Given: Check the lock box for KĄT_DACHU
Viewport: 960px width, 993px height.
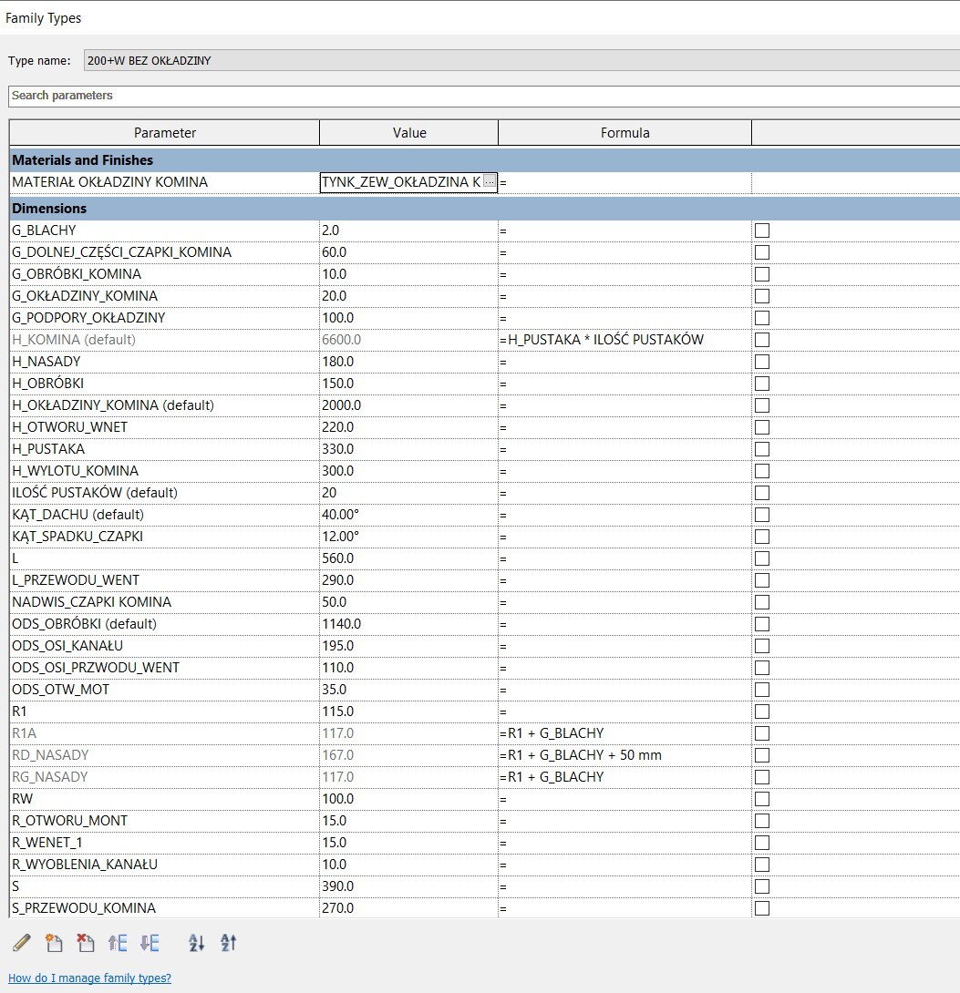Looking at the screenshot, I should [x=762, y=515].
